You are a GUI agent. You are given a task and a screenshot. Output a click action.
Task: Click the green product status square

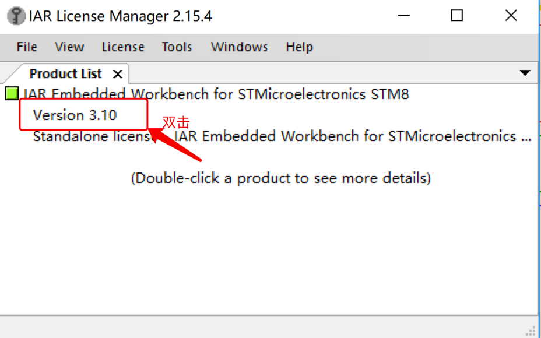click(12, 93)
